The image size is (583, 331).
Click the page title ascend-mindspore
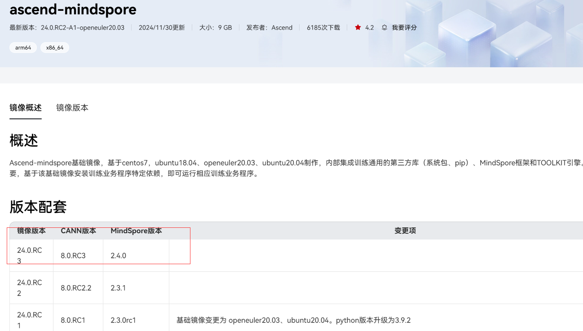73,9
